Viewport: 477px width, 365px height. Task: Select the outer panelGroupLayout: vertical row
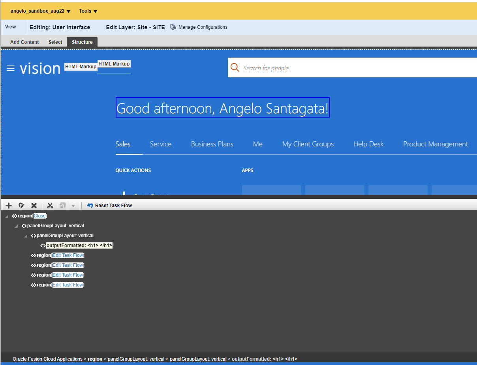pyautogui.click(x=56, y=226)
